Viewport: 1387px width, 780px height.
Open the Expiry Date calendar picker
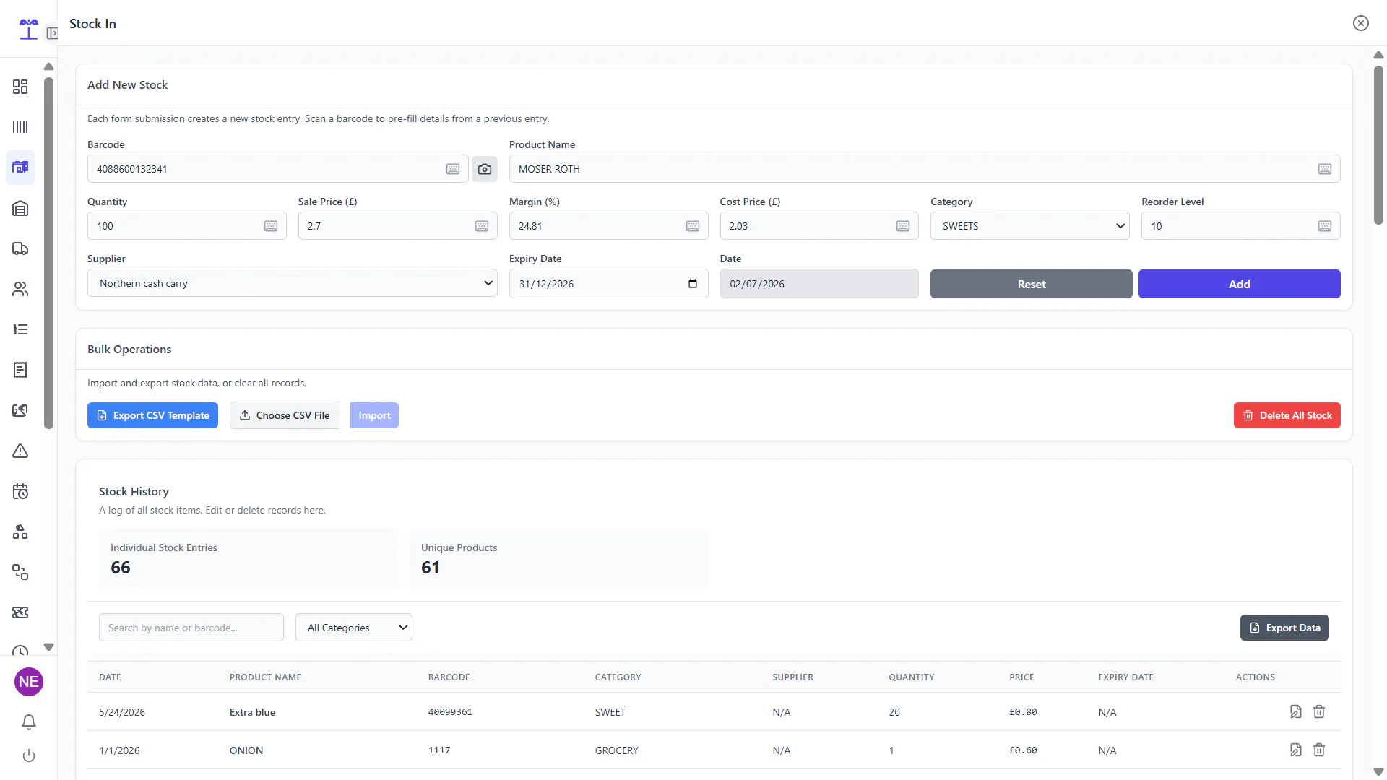click(693, 284)
